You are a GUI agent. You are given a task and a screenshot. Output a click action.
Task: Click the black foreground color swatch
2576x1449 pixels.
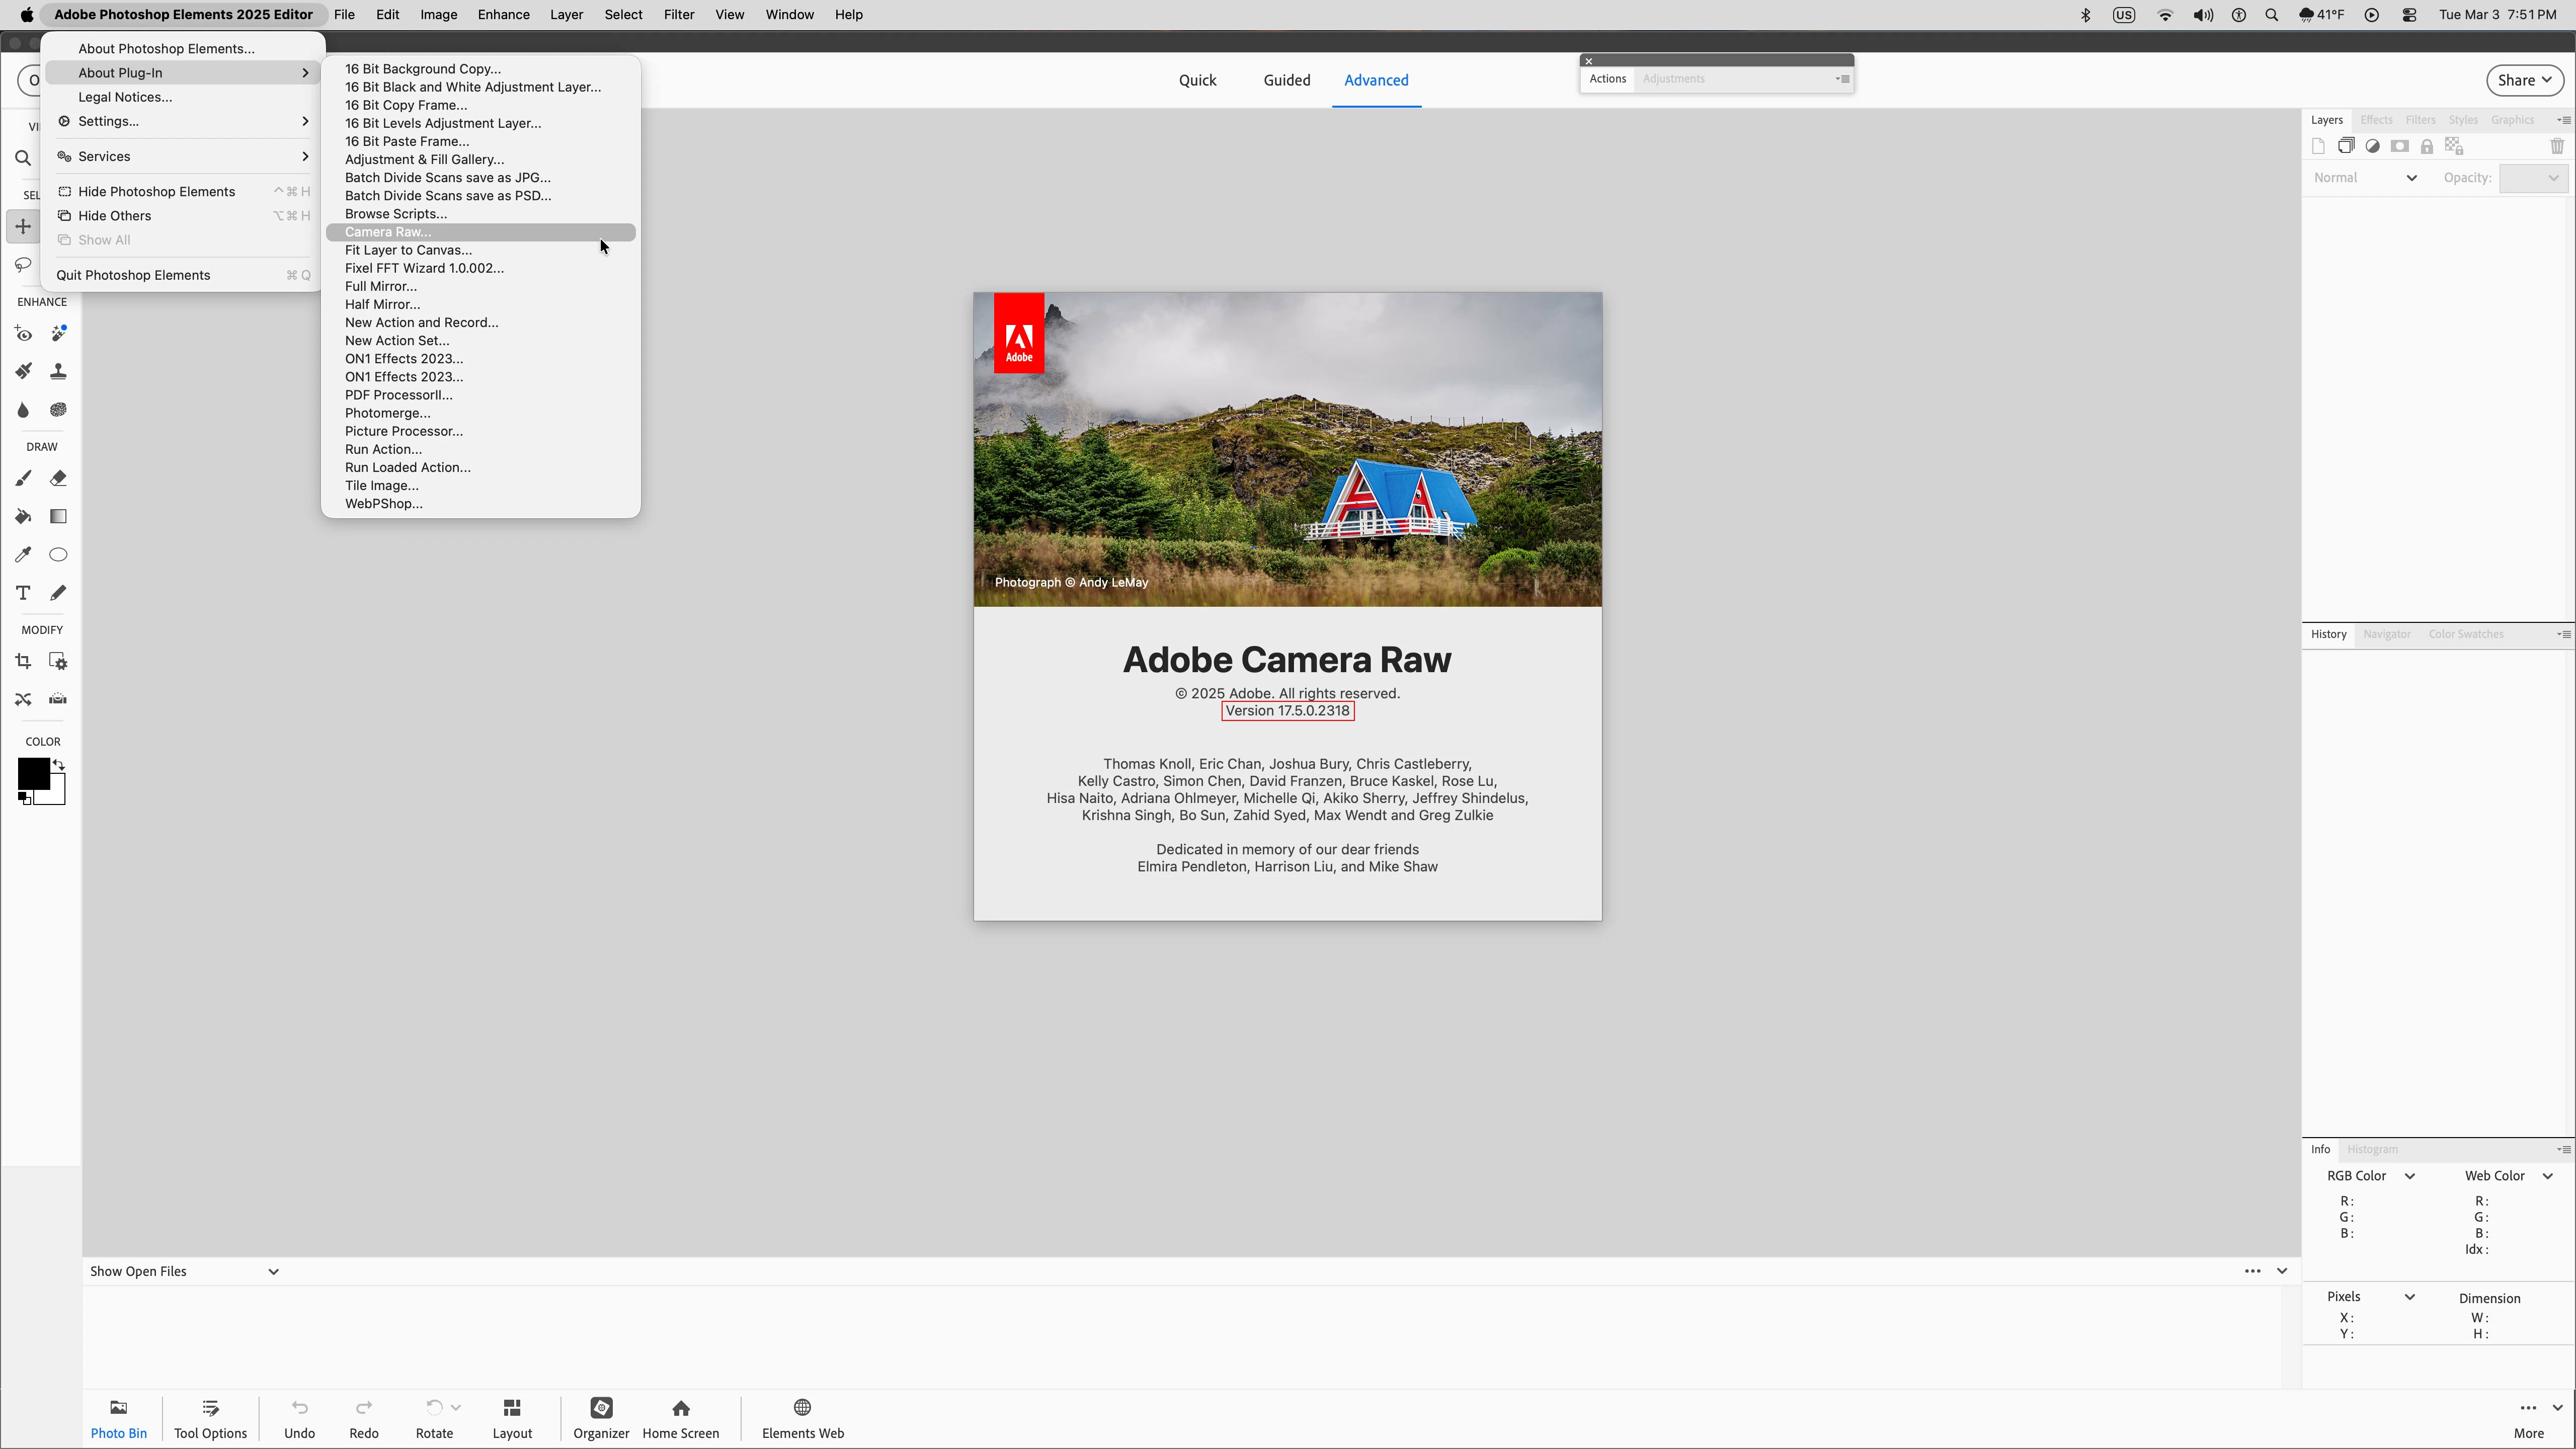(33, 773)
